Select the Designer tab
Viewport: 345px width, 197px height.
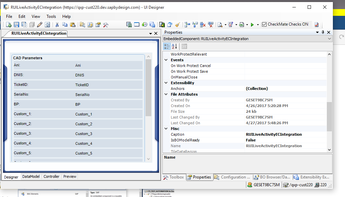(11, 177)
